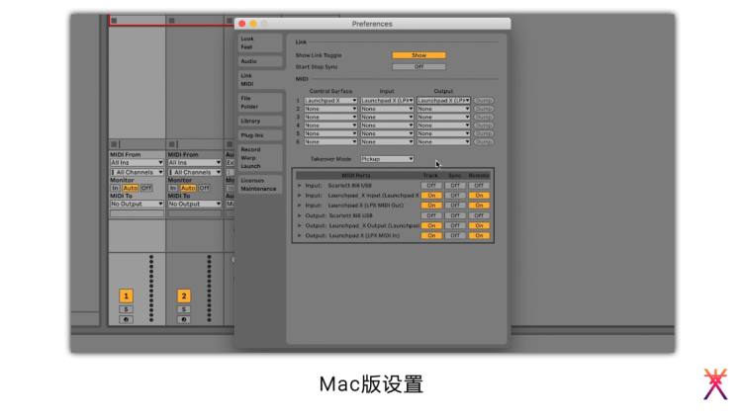This screenshot has height=419, width=742.
Task: Toggle Remote for Input Launchpad X (LPX MIDI Out)
Action: point(479,206)
